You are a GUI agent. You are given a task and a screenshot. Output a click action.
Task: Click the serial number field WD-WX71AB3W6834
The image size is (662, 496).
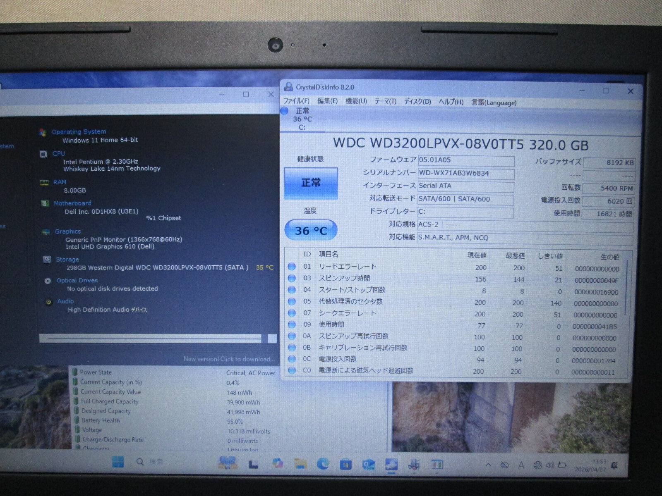click(x=466, y=174)
